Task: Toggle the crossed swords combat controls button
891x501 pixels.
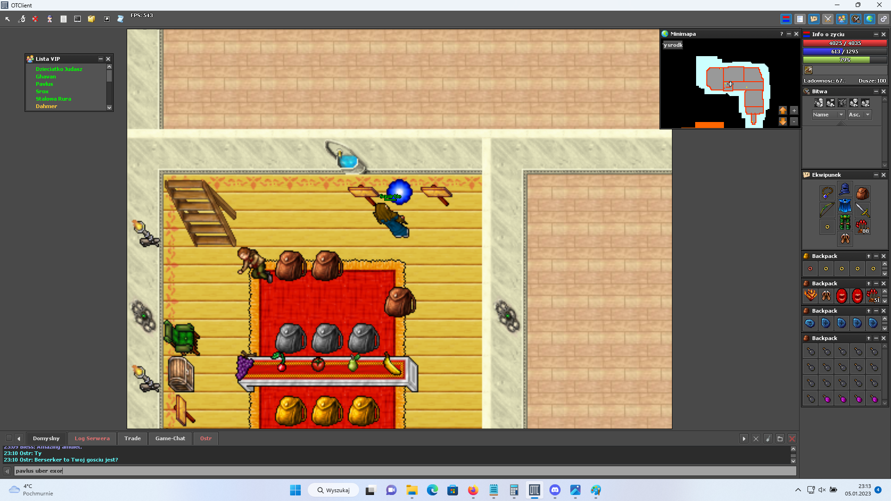Action: coord(828,19)
